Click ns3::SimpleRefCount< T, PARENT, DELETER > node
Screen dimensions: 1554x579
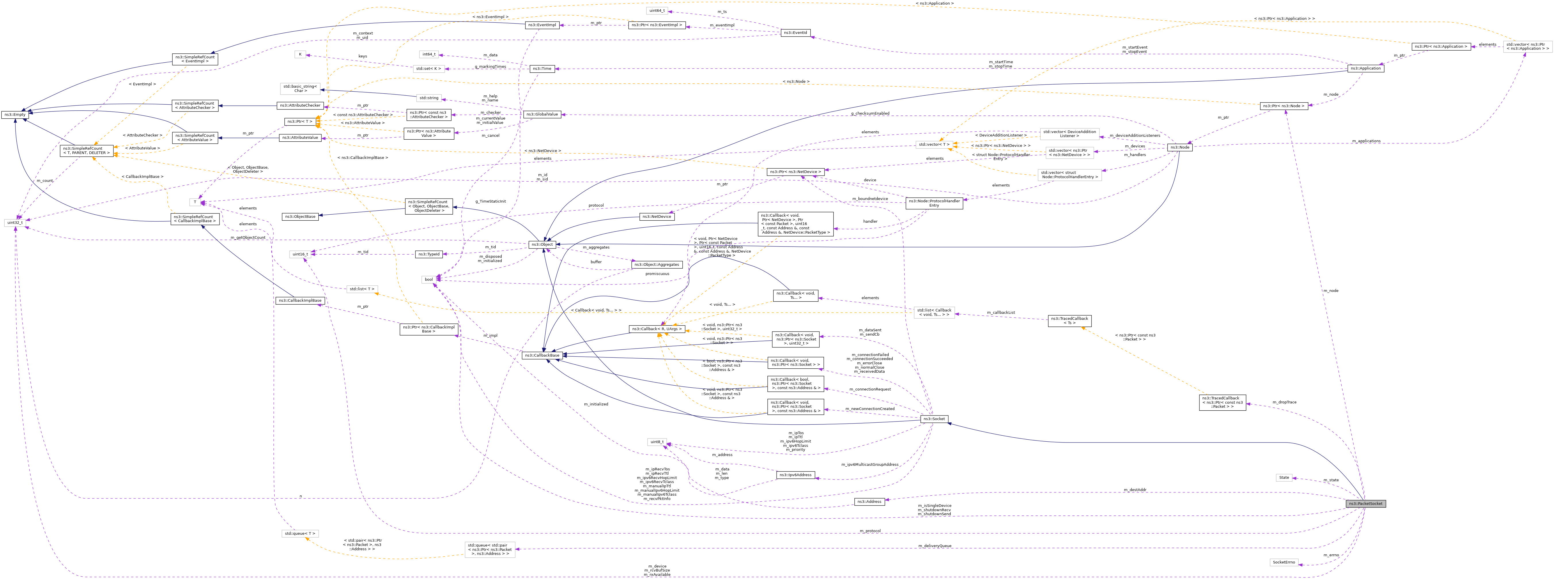click(x=87, y=151)
